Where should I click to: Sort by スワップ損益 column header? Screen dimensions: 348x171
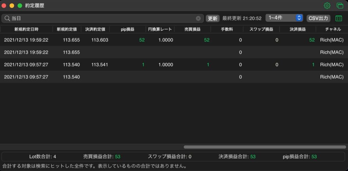pyautogui.click(x=261, y=29)
